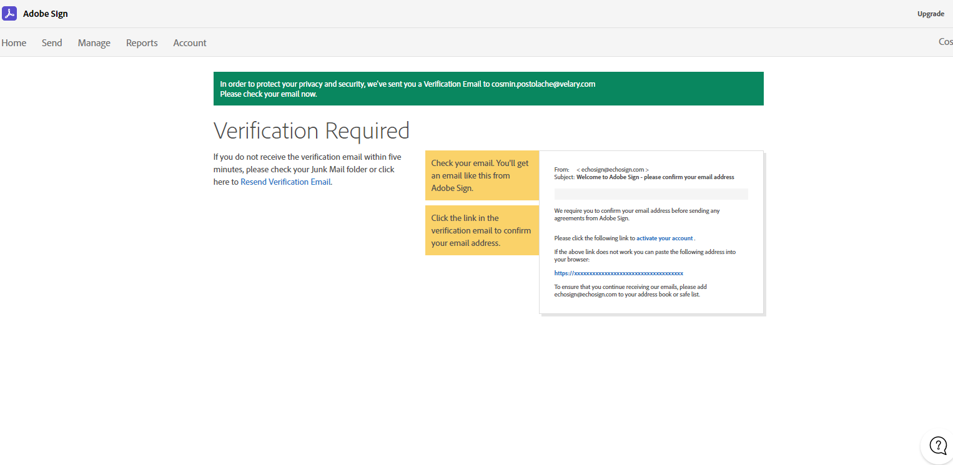Click the Upgrade link

click(x=931, y=13)
